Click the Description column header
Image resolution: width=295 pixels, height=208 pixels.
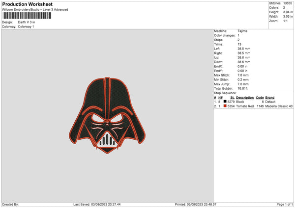point(245,98)
